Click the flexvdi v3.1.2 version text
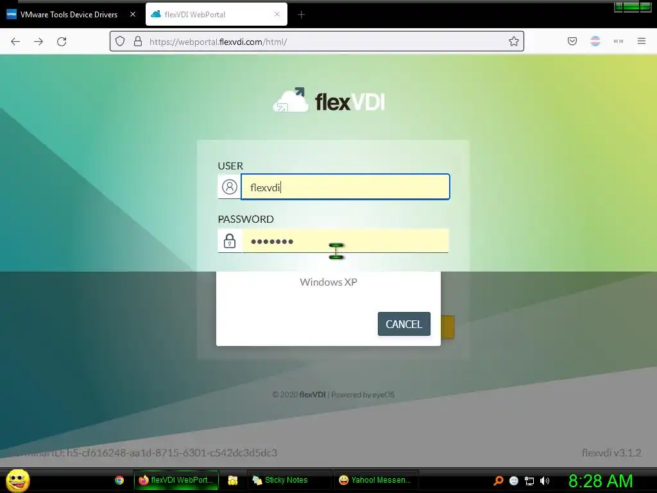 (x=611, y=453)
